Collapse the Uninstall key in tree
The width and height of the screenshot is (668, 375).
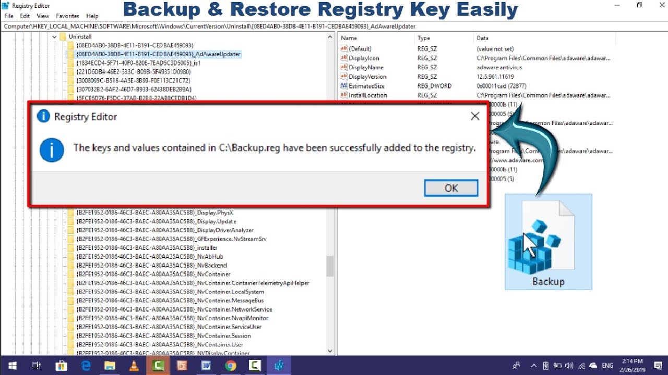(x=54, y=37)
